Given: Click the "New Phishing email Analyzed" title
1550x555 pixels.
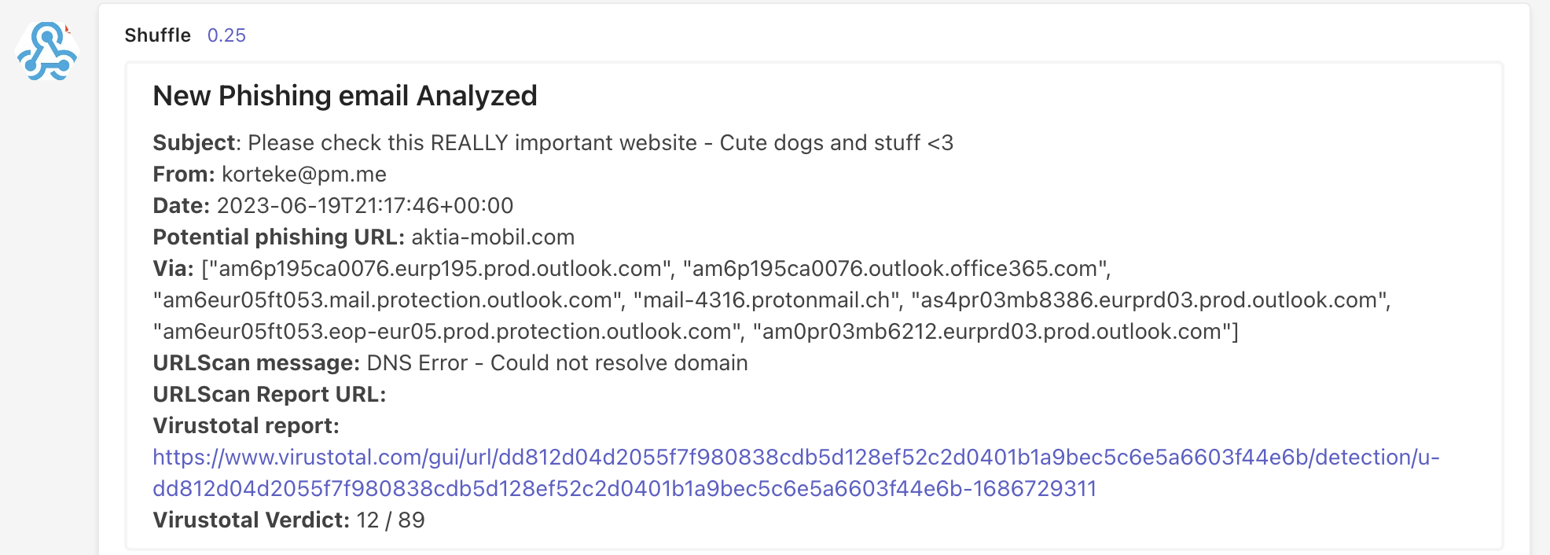Looking at the screenshot, I should tap(344, 96).
